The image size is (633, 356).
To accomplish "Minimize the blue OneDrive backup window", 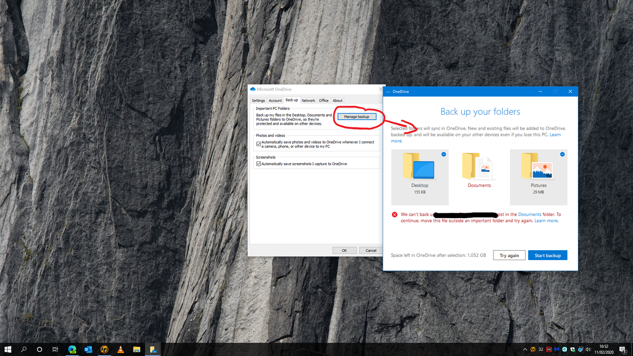I will (x=540, y=91).
